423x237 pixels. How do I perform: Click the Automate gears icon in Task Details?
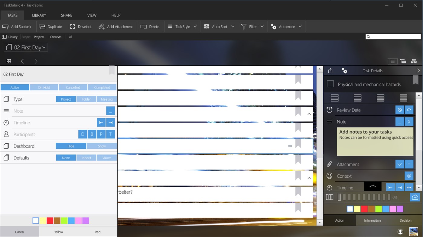344,70
